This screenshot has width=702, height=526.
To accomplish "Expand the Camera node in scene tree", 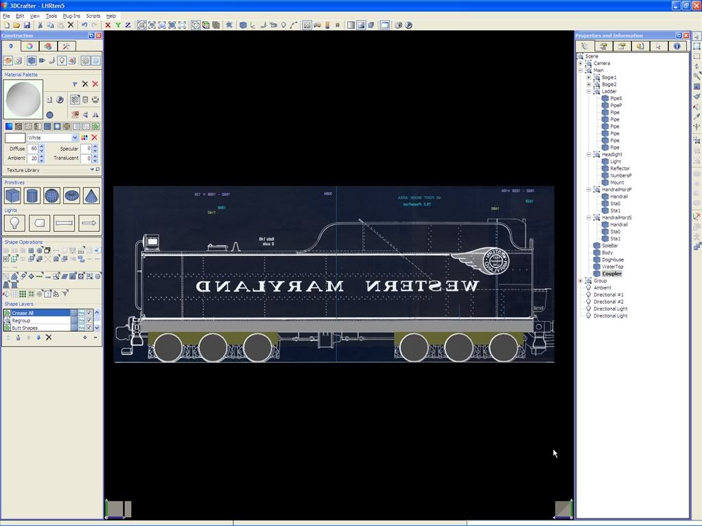I will (581, 64).
